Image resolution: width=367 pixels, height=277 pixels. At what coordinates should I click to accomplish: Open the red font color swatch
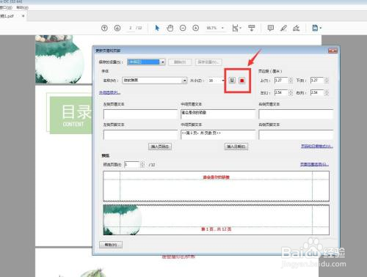[242, 81]
